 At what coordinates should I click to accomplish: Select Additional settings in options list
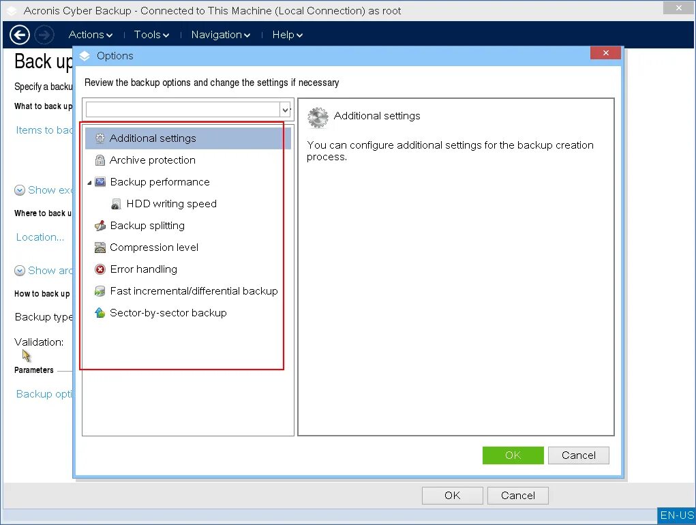tap(188, 138)
